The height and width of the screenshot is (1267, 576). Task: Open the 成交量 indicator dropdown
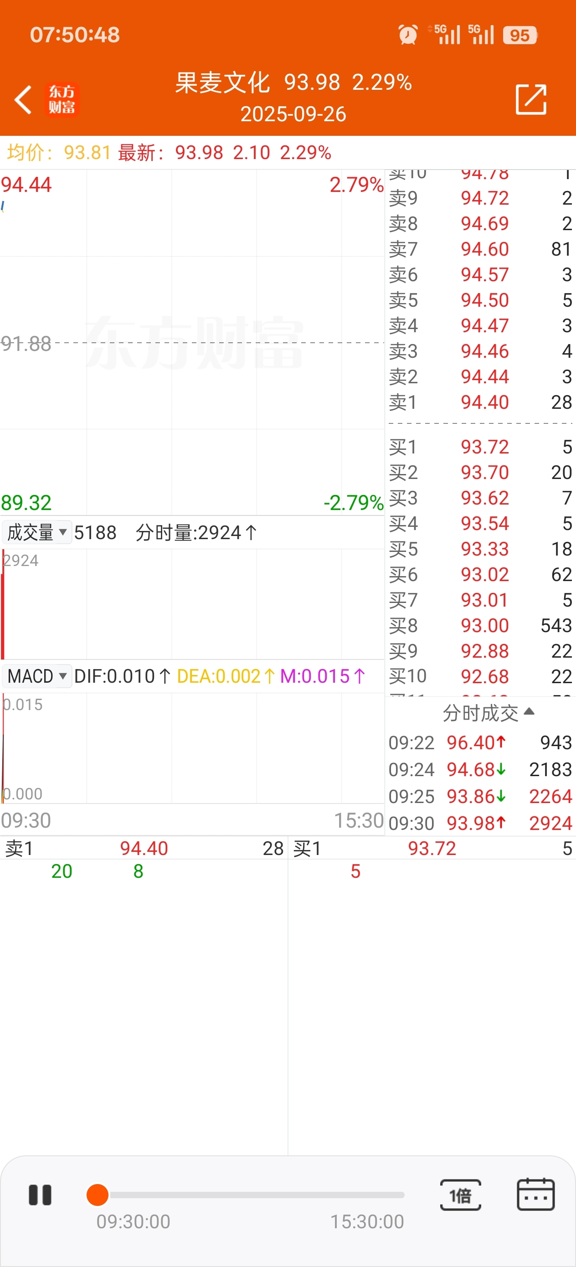click(37, 532)
